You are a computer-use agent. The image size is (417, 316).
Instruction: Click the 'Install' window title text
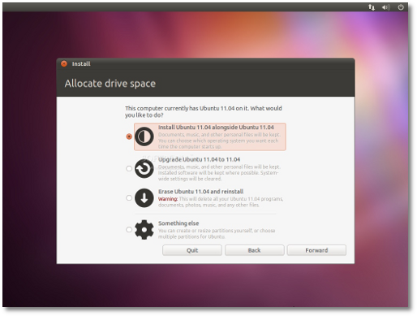pyautogui.click(x=81, y=64)
